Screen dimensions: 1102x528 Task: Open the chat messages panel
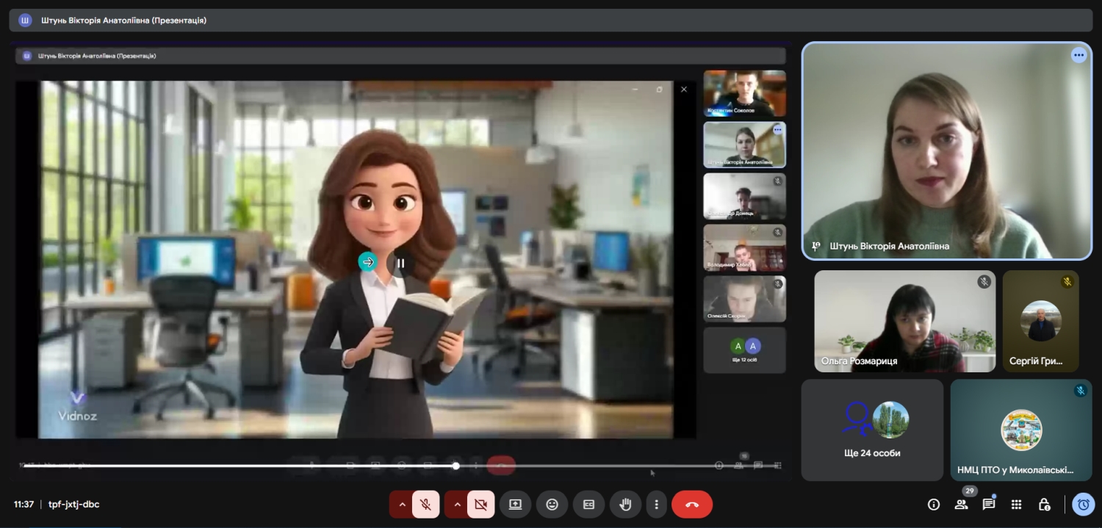point(989,505)
